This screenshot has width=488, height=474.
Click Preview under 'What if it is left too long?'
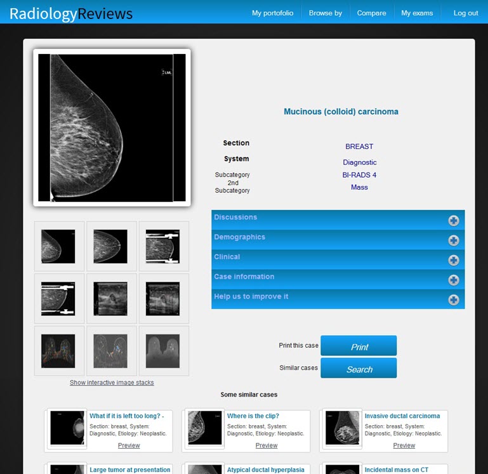pyautogui.click(x=129, y=445)
